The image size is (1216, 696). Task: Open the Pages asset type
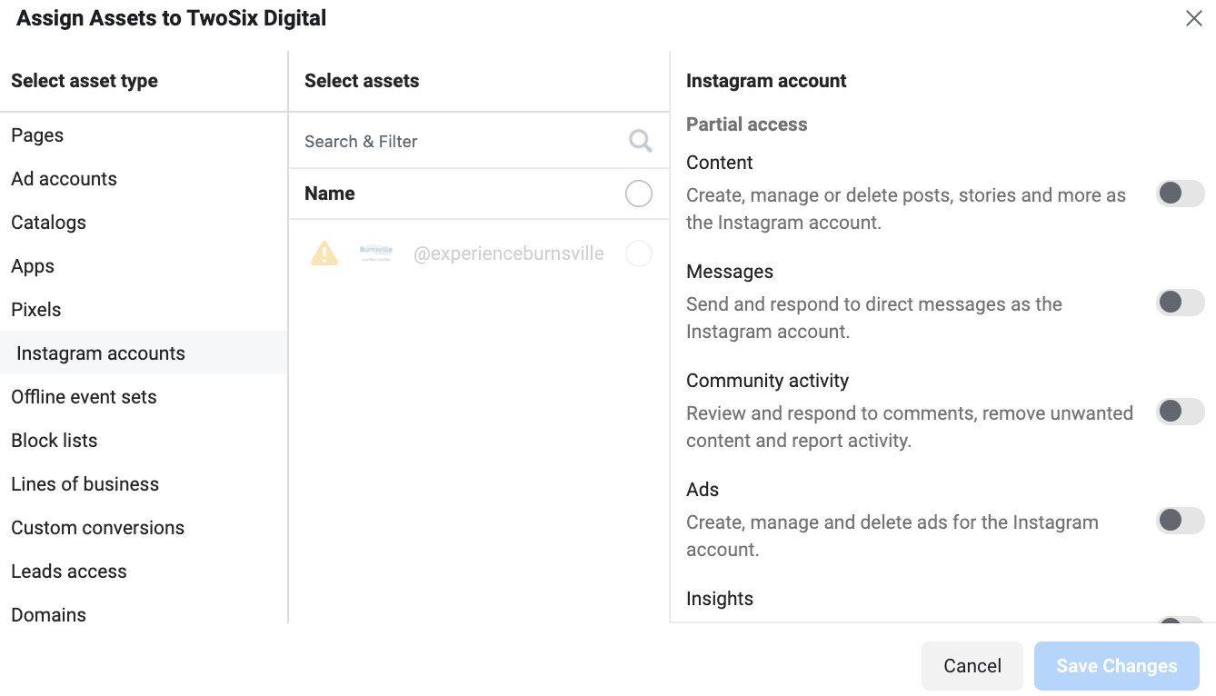144,135
